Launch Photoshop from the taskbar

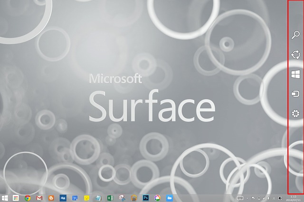(x=146, y=198)
